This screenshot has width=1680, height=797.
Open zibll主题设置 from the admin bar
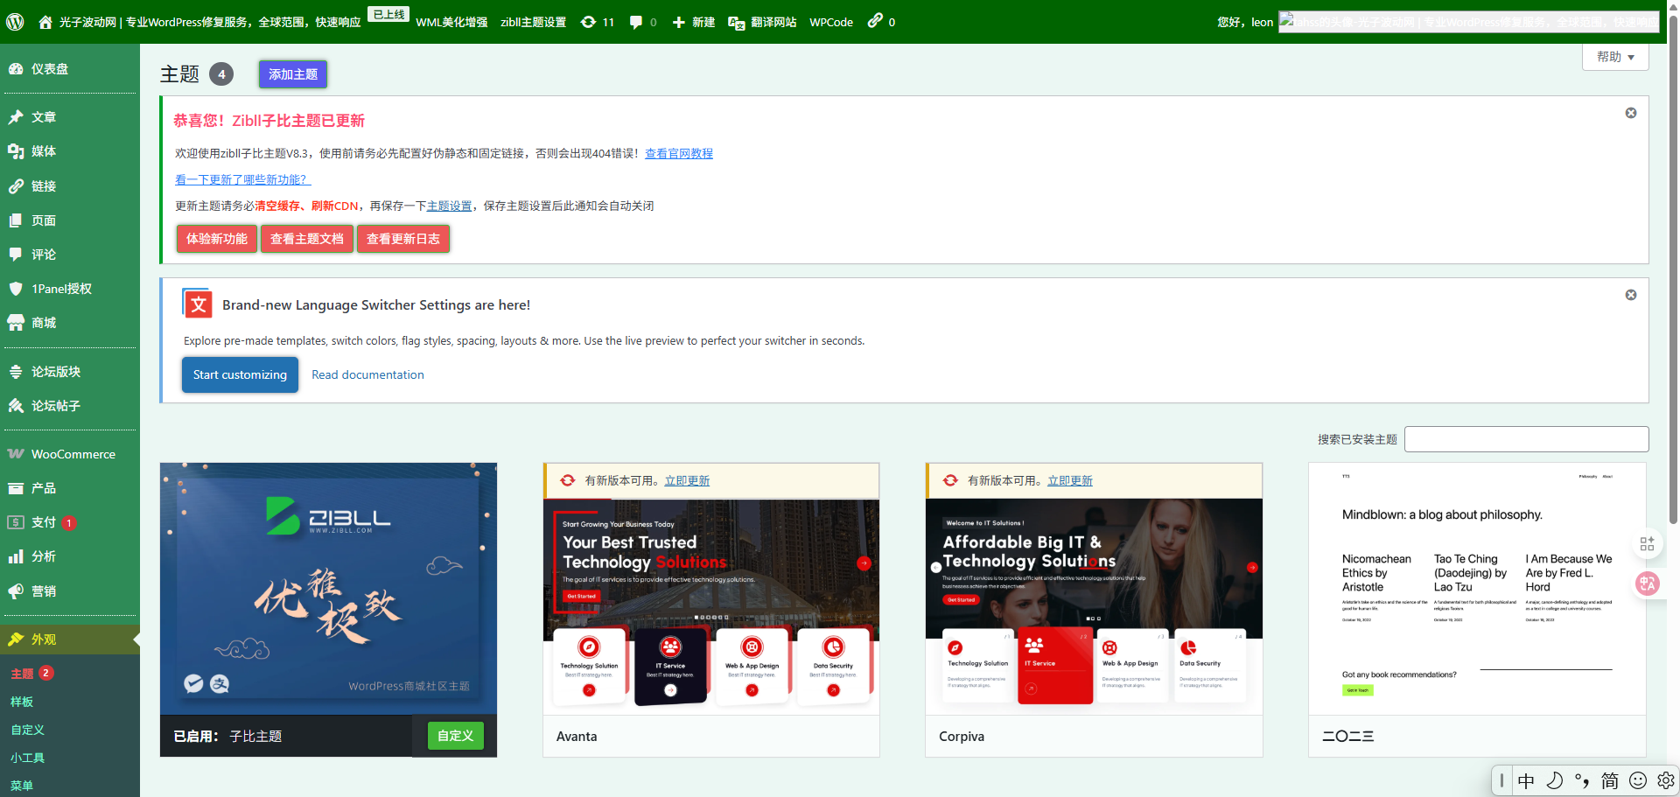534,22
